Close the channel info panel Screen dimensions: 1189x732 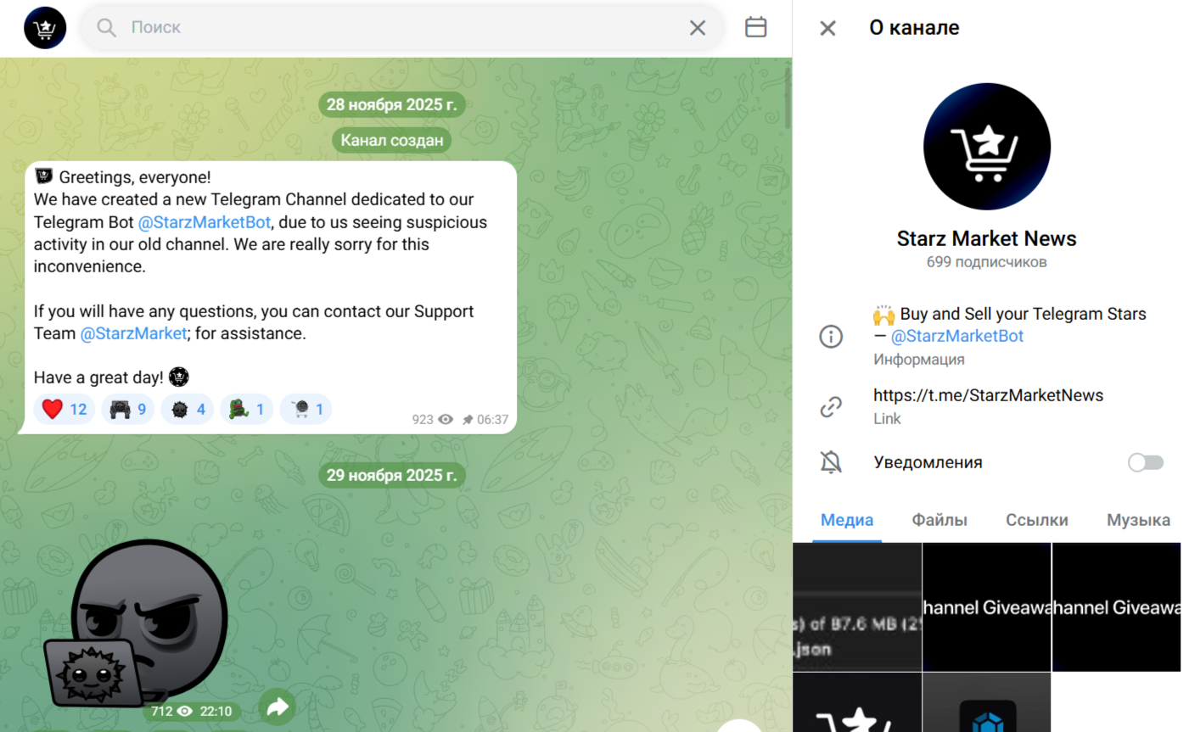click(828, 28)
